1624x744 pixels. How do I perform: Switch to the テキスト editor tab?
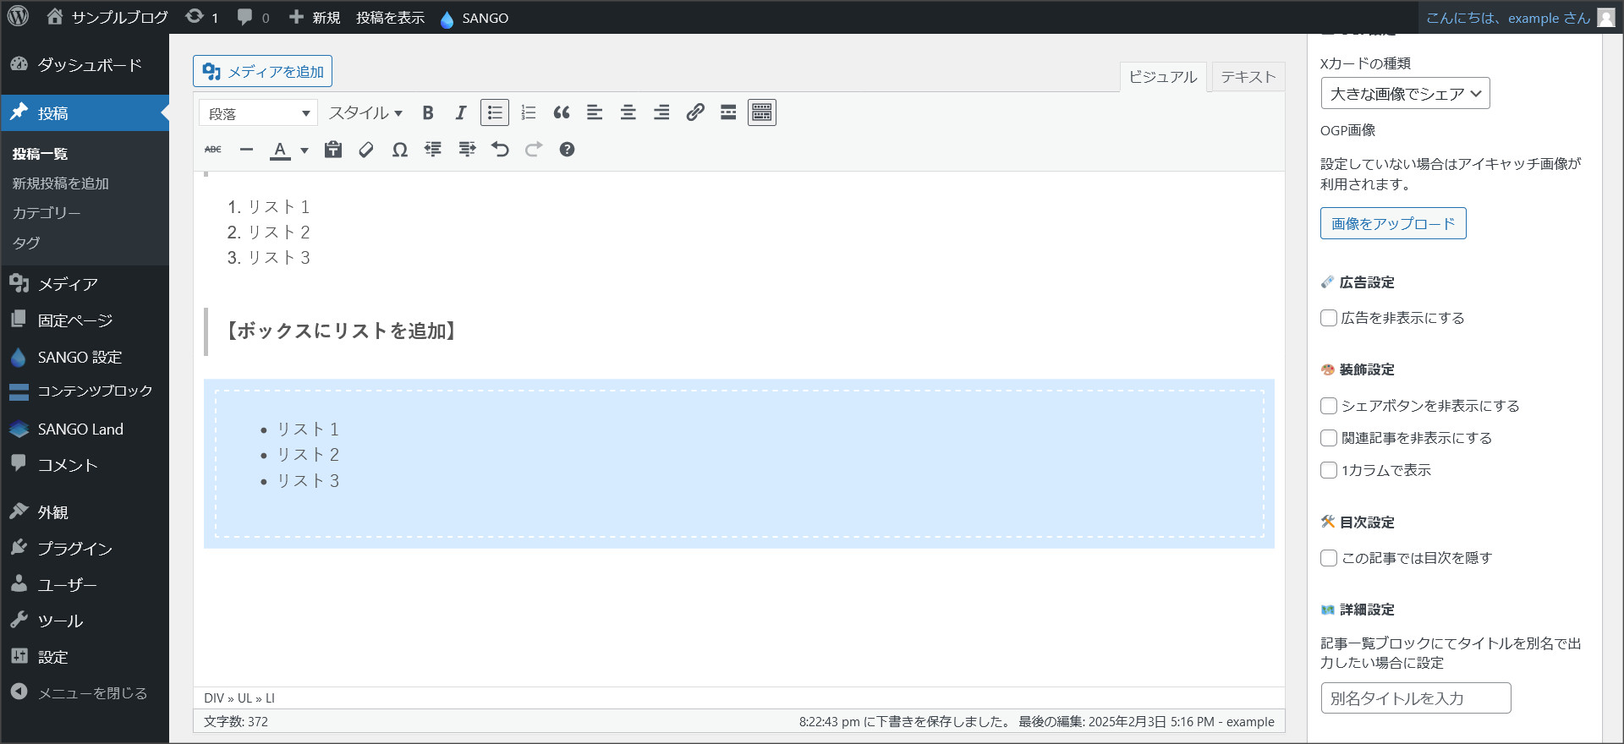1248,77
